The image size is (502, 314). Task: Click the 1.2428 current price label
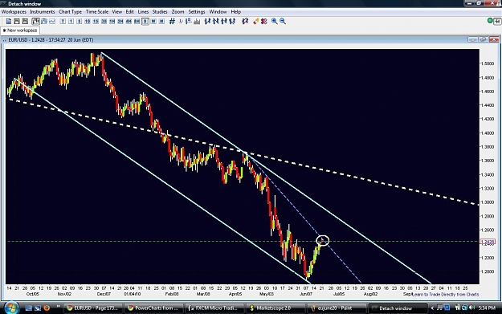pos(488,242)
